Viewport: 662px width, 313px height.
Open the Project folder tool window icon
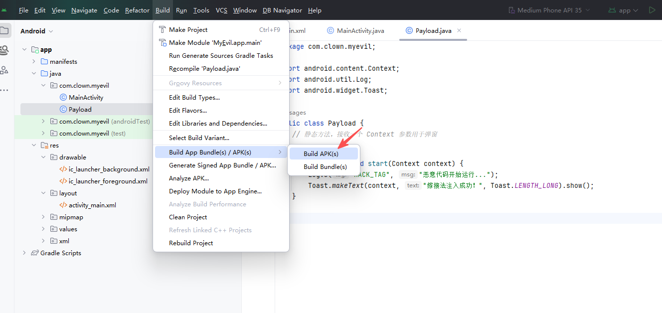pyautogui.click(x=4, y=30)
